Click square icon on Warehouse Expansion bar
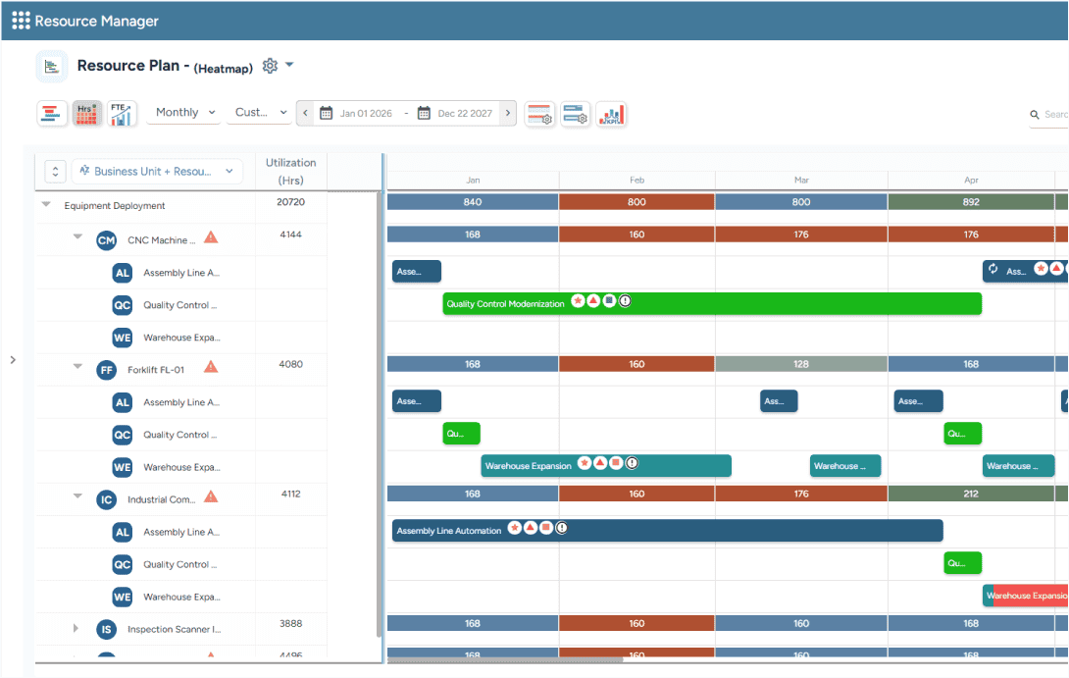1069x678 pixels. coord(616,463)
